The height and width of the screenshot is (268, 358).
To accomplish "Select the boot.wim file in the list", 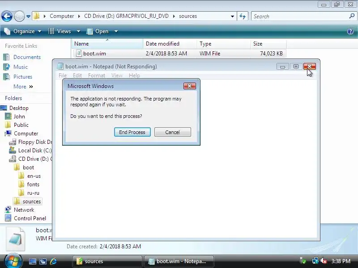I will [179, 54].
